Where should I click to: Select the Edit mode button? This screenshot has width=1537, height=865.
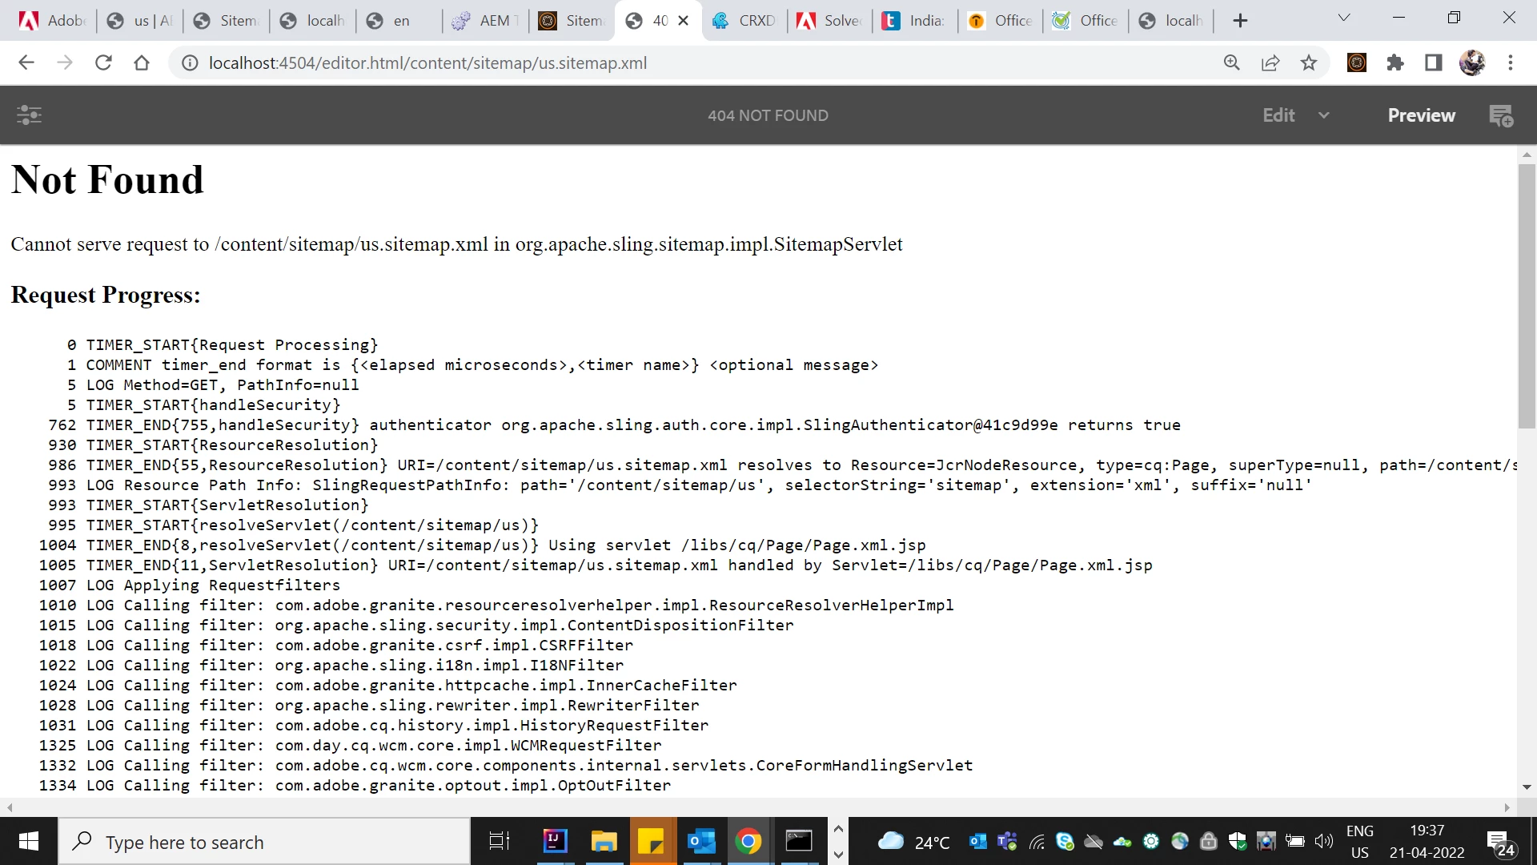click(x=1278, y=115)
